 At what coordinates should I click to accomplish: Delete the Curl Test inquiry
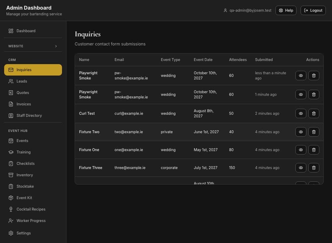pos(314,113)
